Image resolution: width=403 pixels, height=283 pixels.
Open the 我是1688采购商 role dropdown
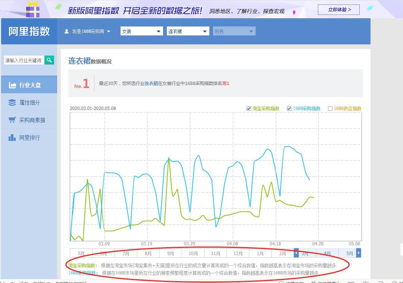pyautogui.click(x=87, y=31)
